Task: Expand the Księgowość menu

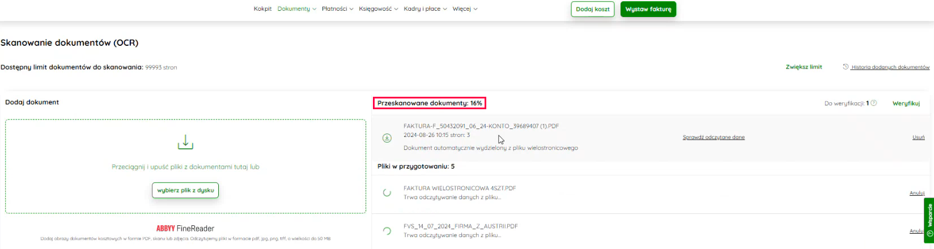Action: tap(378, 9)
